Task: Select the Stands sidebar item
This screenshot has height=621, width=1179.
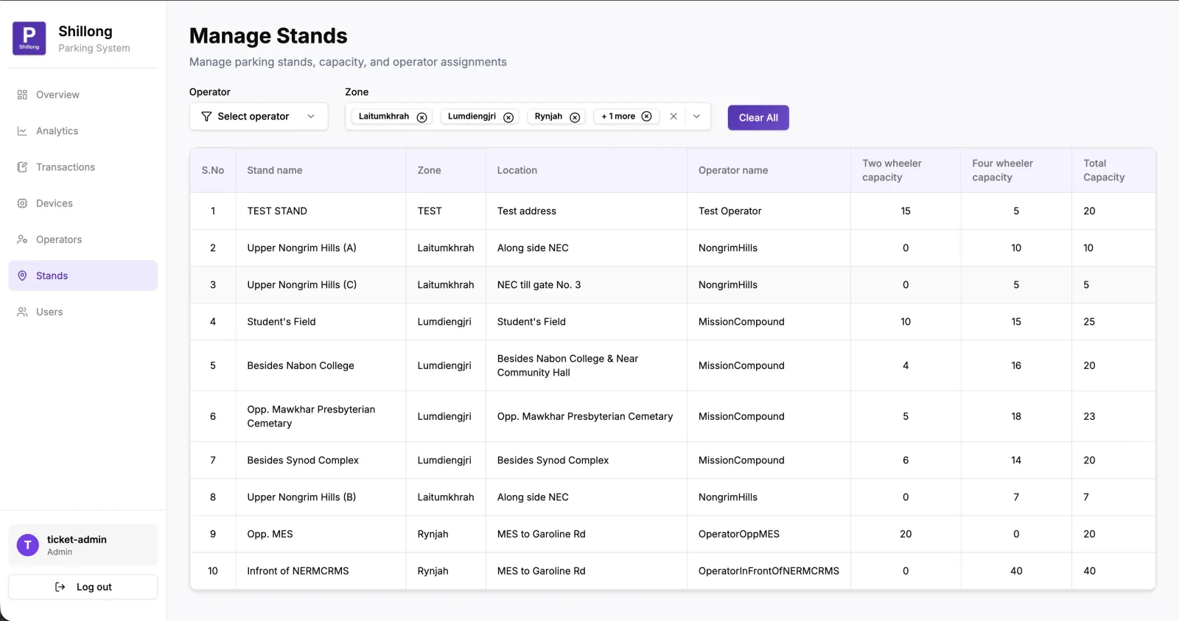Action: point(83,276)
